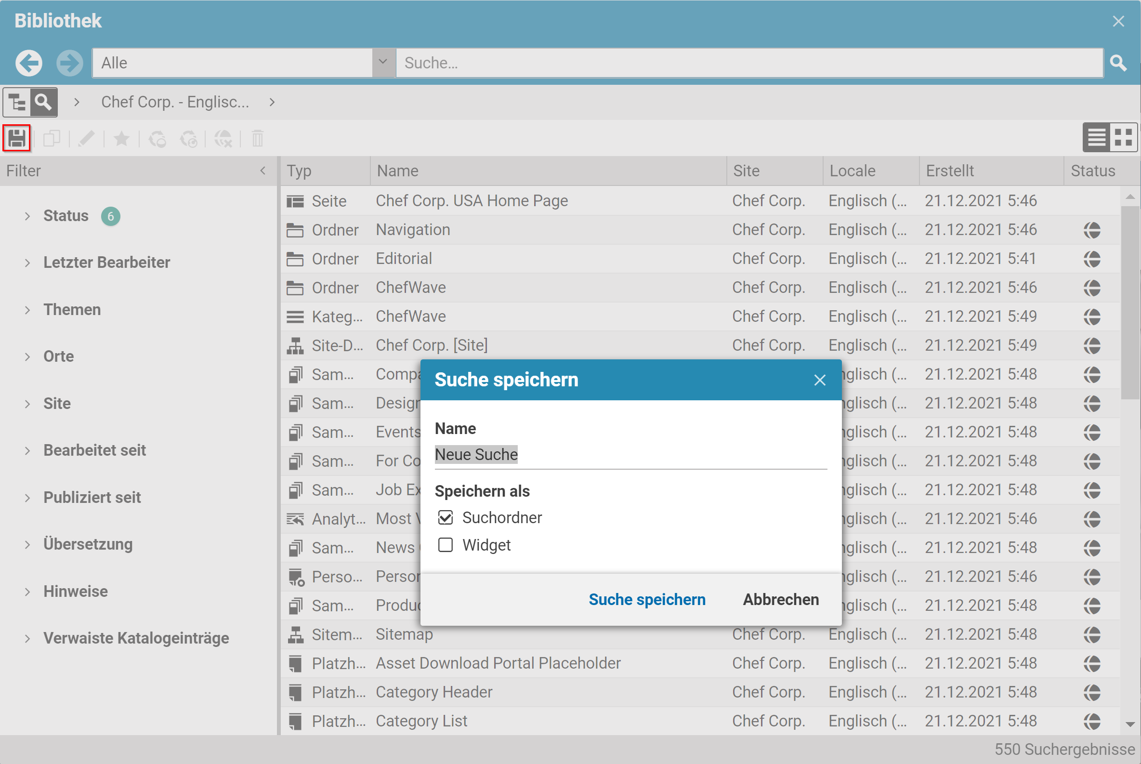Open the Alle content type dropdown
This screenshot has height=764, width=1141.
coord(383,62)
